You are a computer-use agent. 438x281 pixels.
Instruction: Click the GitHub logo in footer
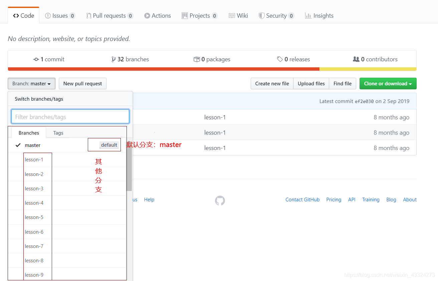click(220, 201)
